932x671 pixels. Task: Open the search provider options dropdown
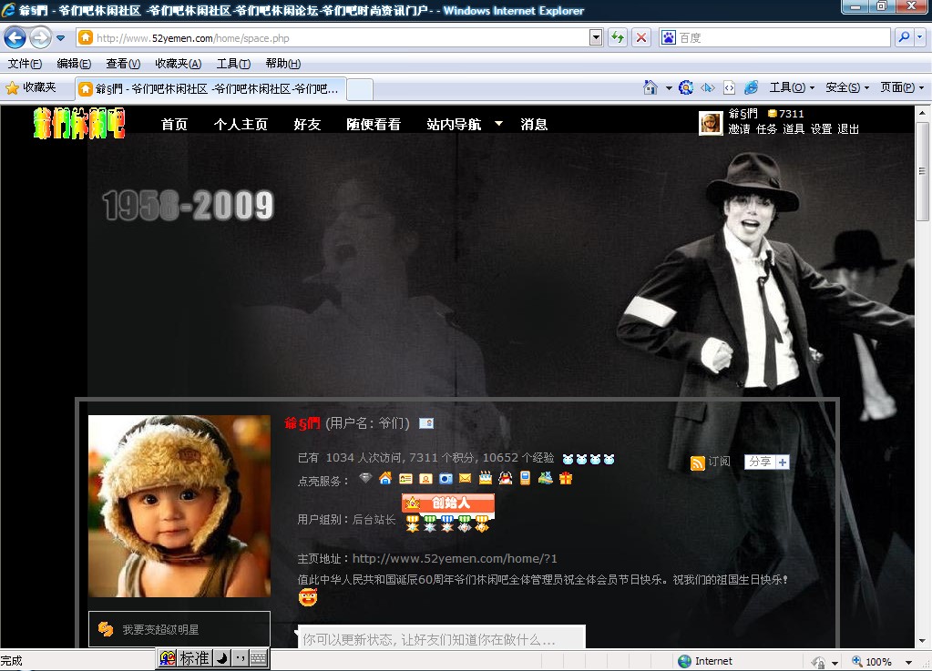coord(920,37)
